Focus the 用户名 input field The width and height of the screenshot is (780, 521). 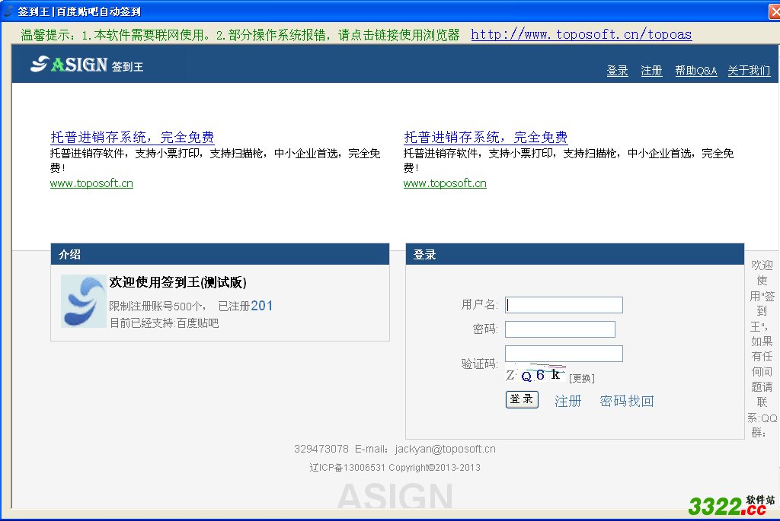(x=564, y=305)
